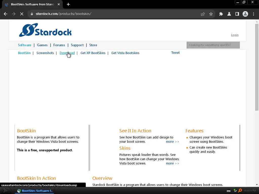Click the forward navigation arrow
Viewport: 259px width, 194px height.
[14, 14]
